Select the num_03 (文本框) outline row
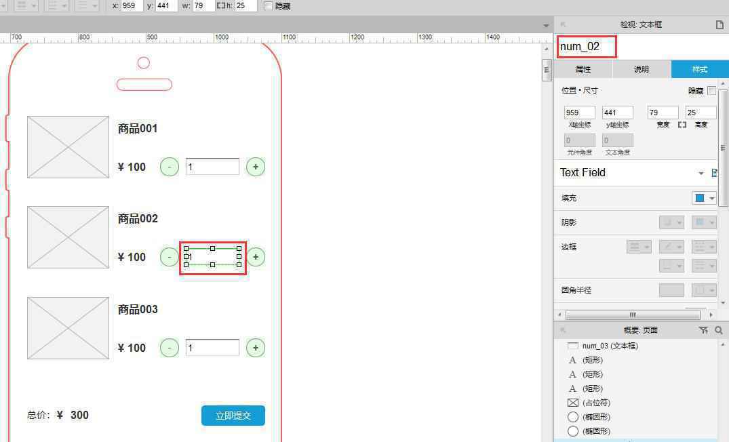This screenshot has height=442, width=729. pos(603,346)
